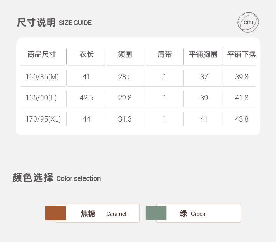The image size is (276, 242).
Task: Select the green color swatch
Action: [x=156, y=213]
